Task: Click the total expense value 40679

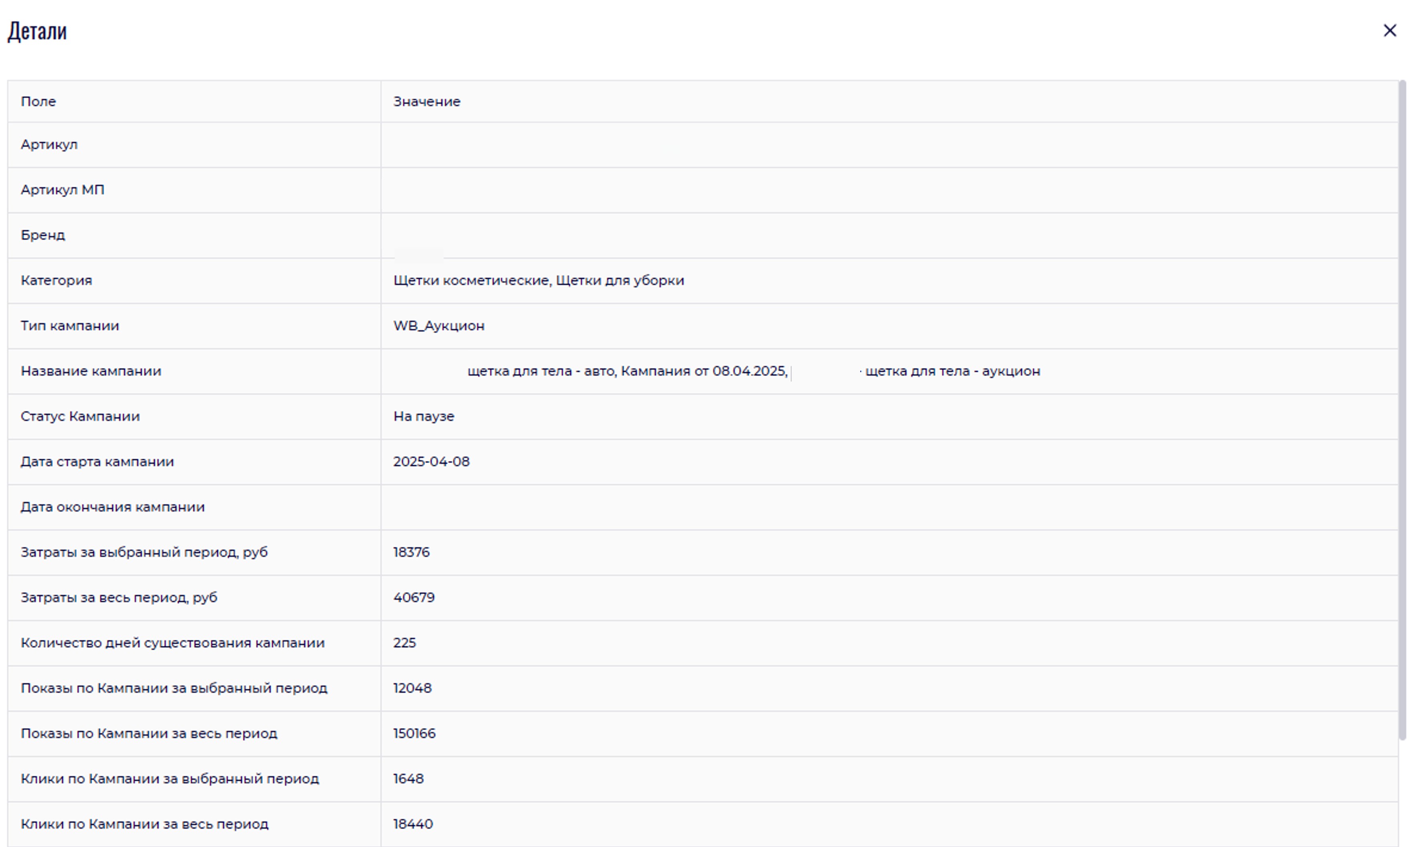Action: click(413, 597)
